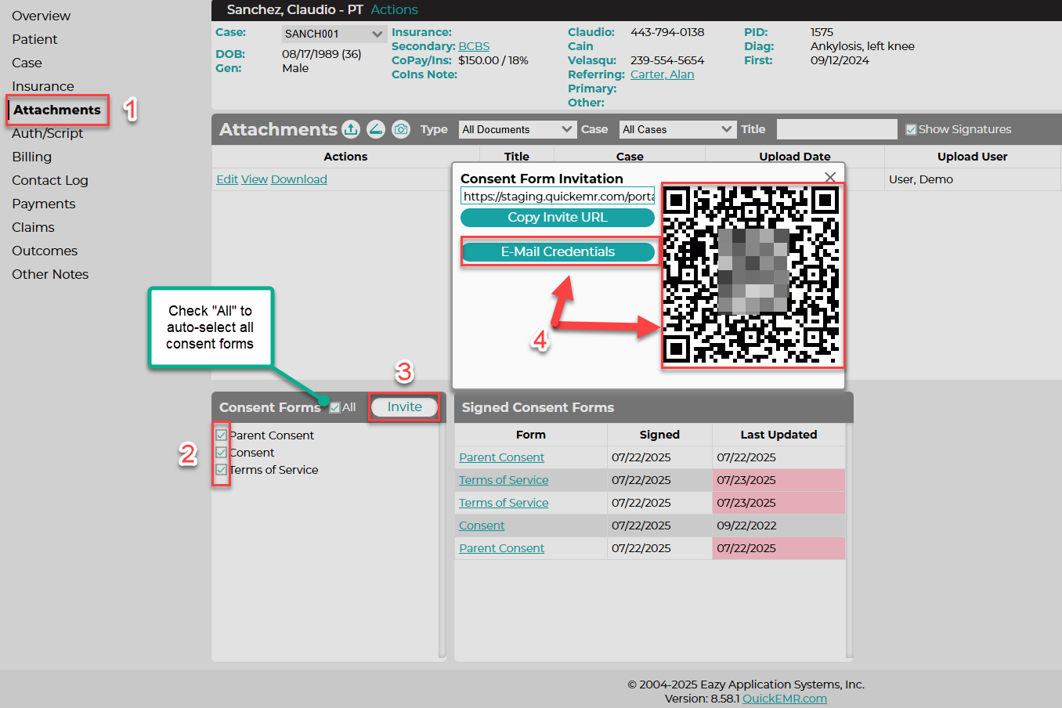
Task: Open the All Cases dropdown
Action: (x=677, y=129)
